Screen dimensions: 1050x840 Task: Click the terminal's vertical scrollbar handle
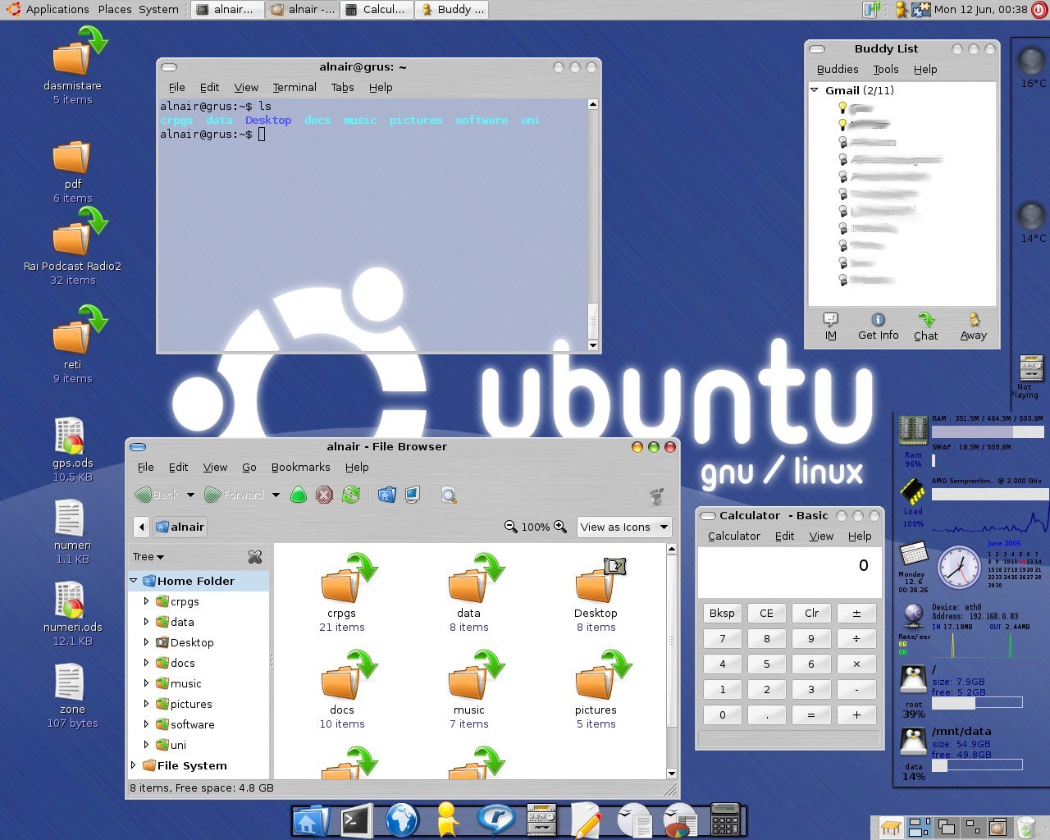click(593, 319)
